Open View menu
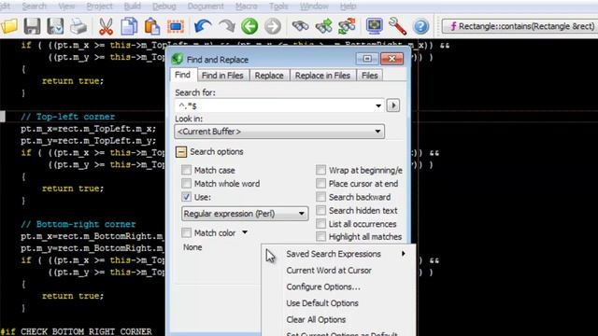Viewport: 598px width, 336px height. pos(66,7)
